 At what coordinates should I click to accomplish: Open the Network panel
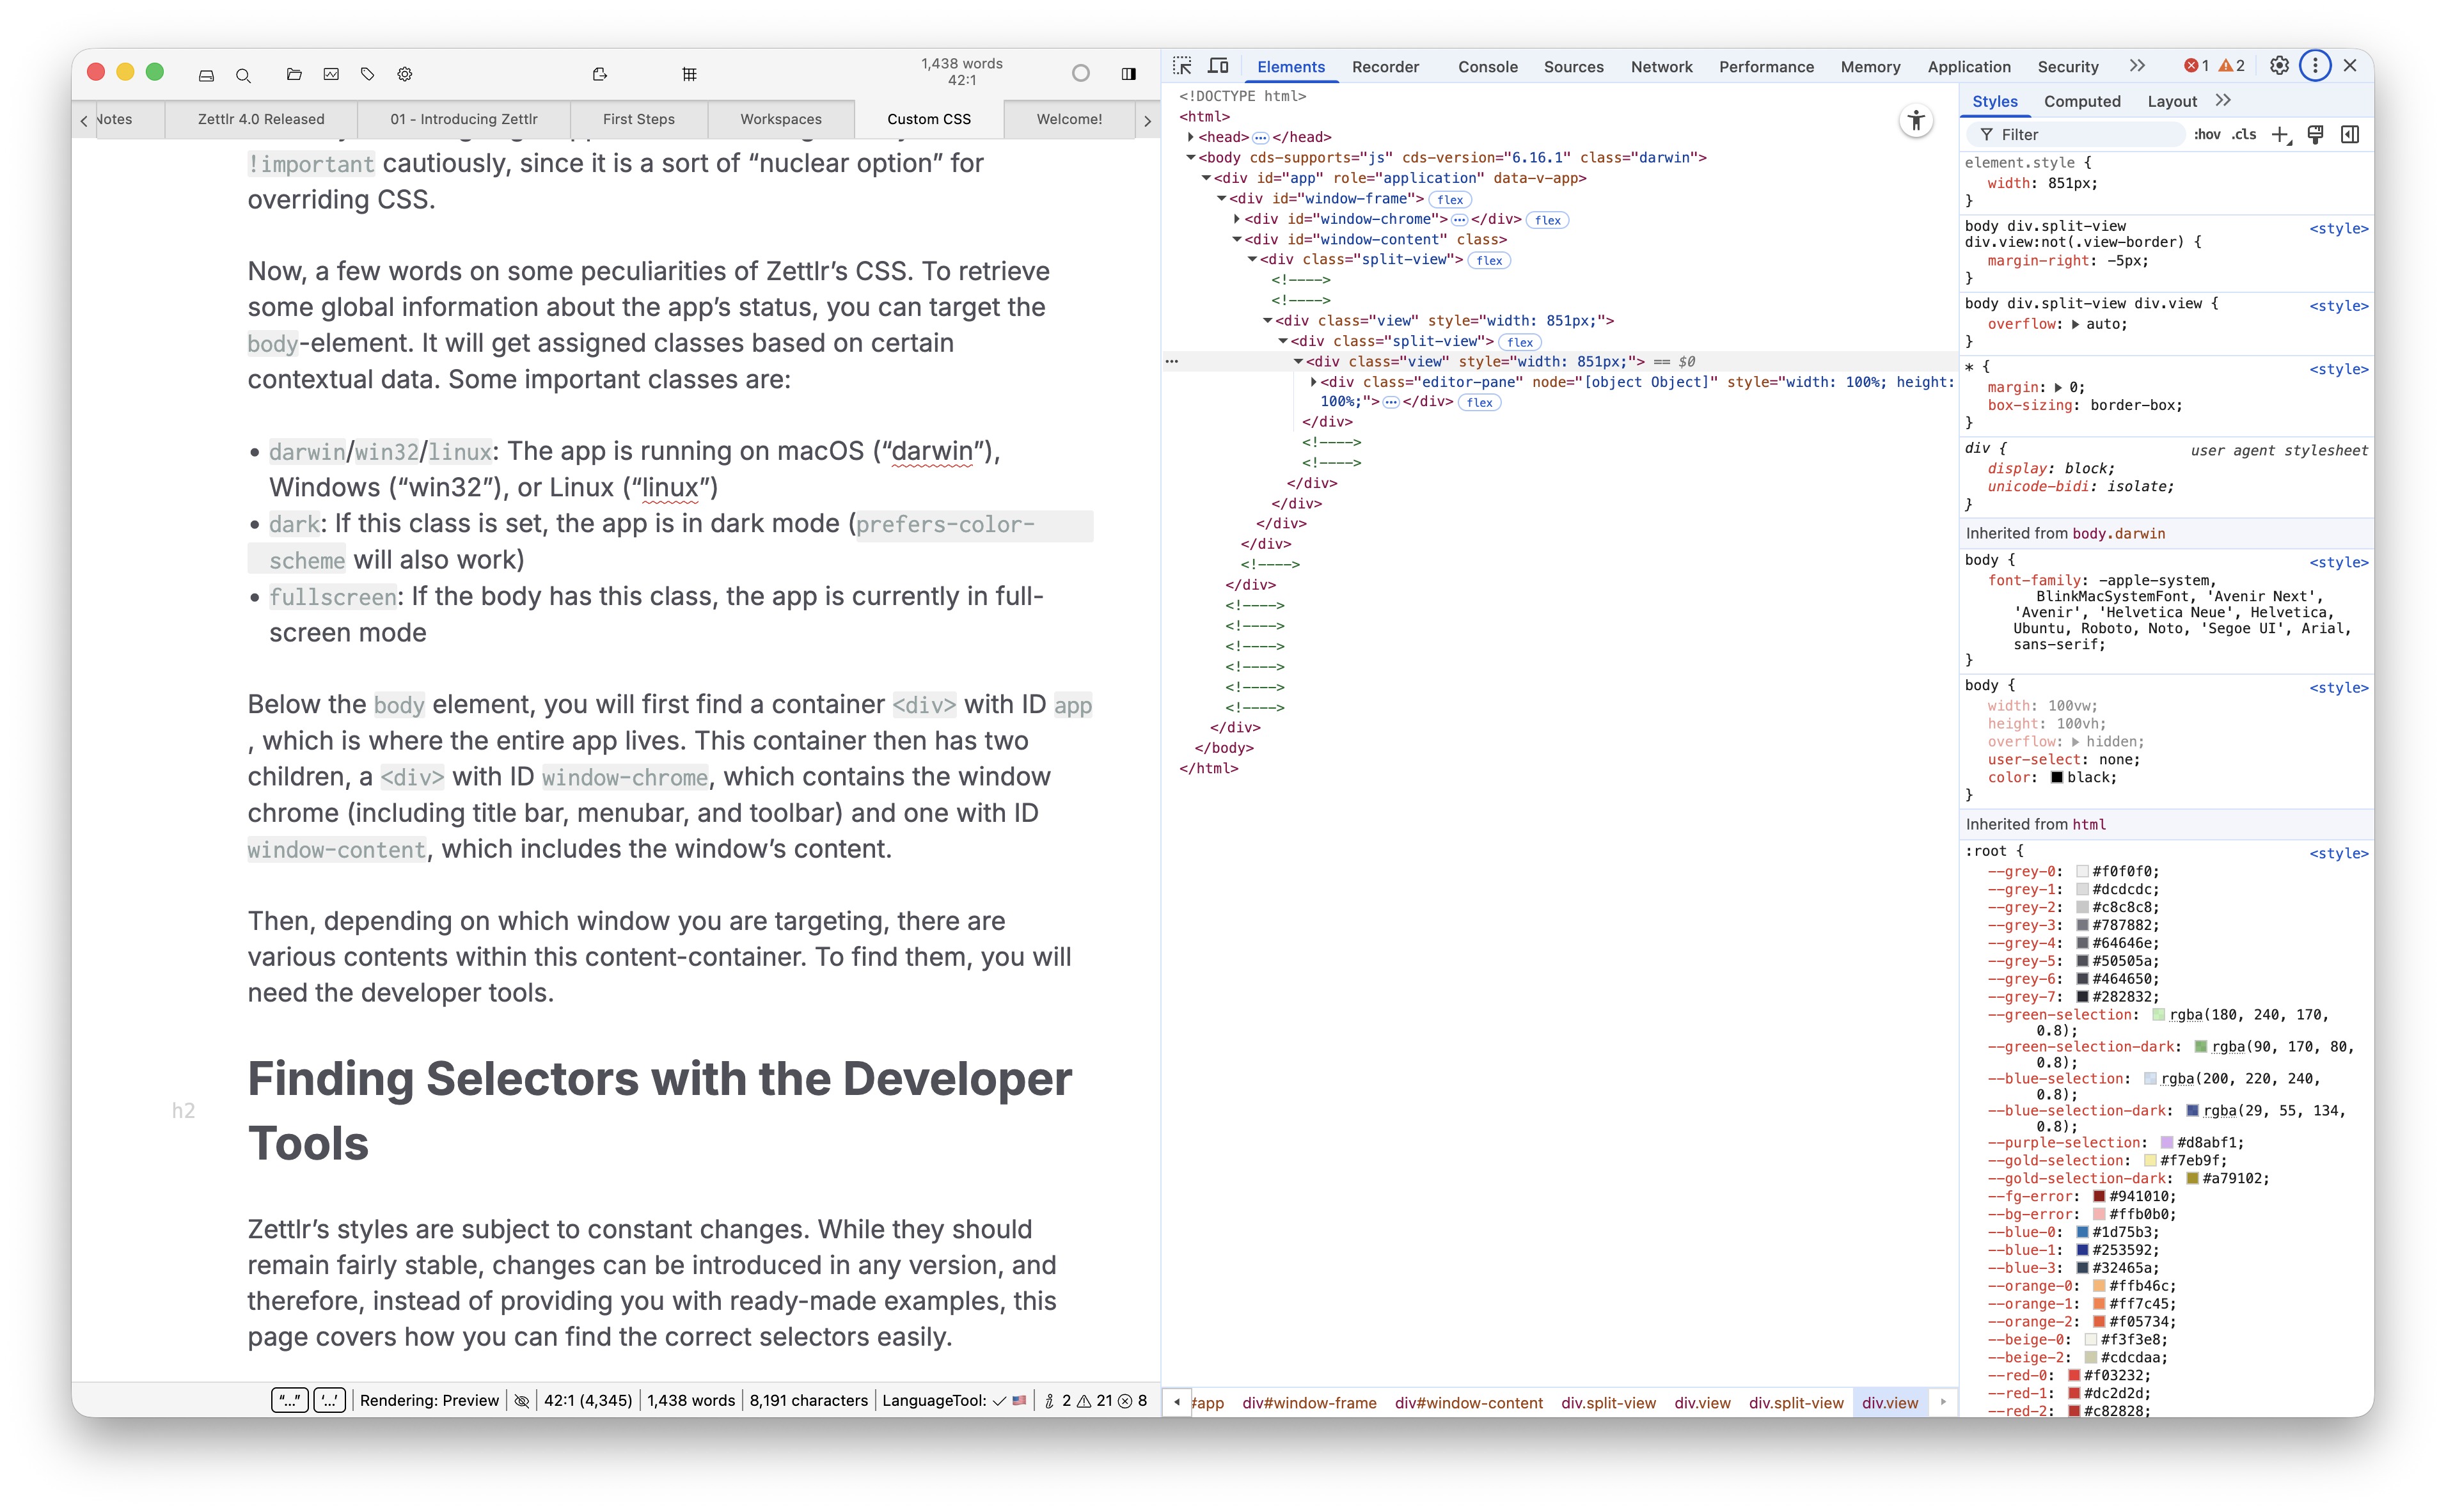(1661, 67)
